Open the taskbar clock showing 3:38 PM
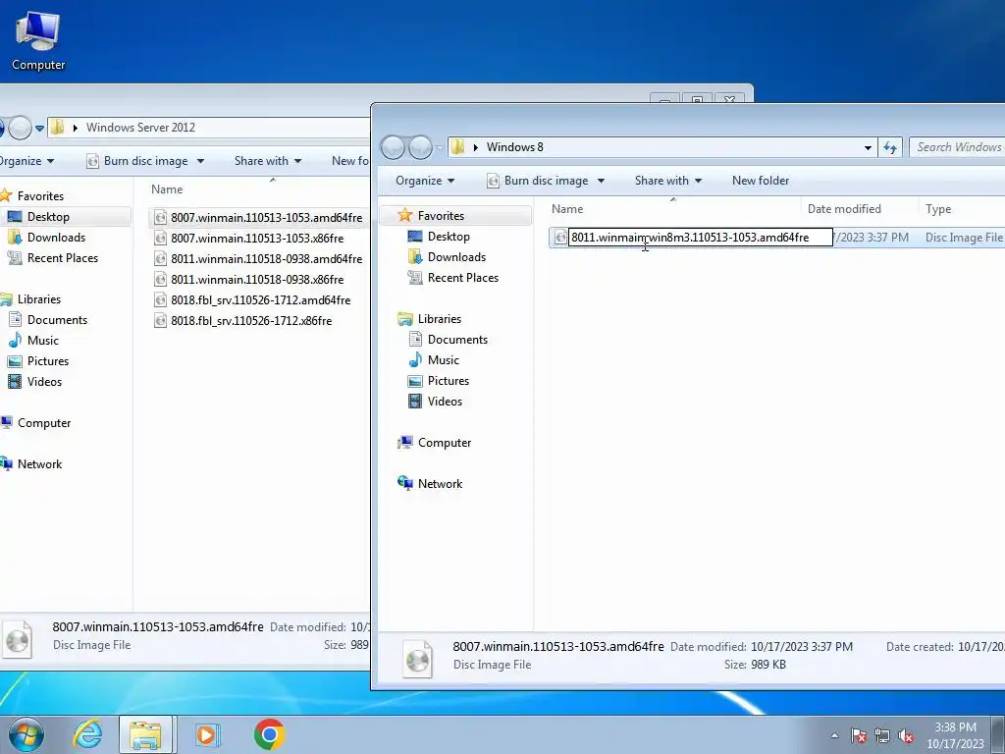1005x754 pixels. click(955, 735)
